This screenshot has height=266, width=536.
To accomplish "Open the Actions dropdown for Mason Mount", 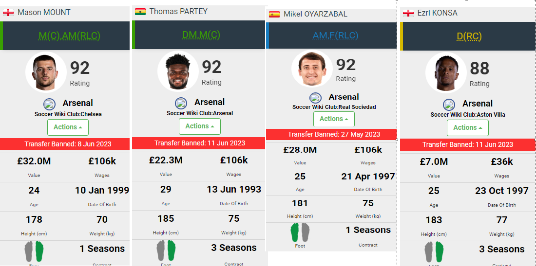I will (68, 127).
